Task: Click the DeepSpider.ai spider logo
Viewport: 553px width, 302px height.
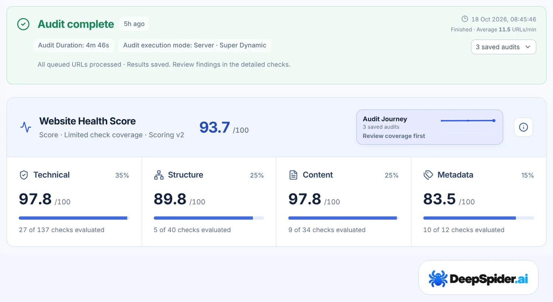Action: pos(438,278)
